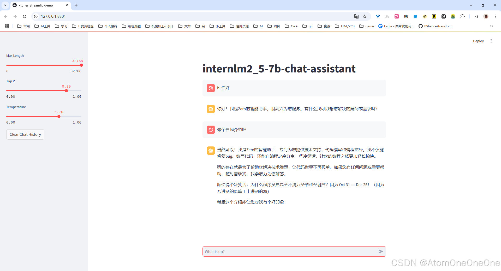Show more bookmarks with double chevron
Image resolution: width=501 pixels, height=271 pixels.
pos(491,26)
